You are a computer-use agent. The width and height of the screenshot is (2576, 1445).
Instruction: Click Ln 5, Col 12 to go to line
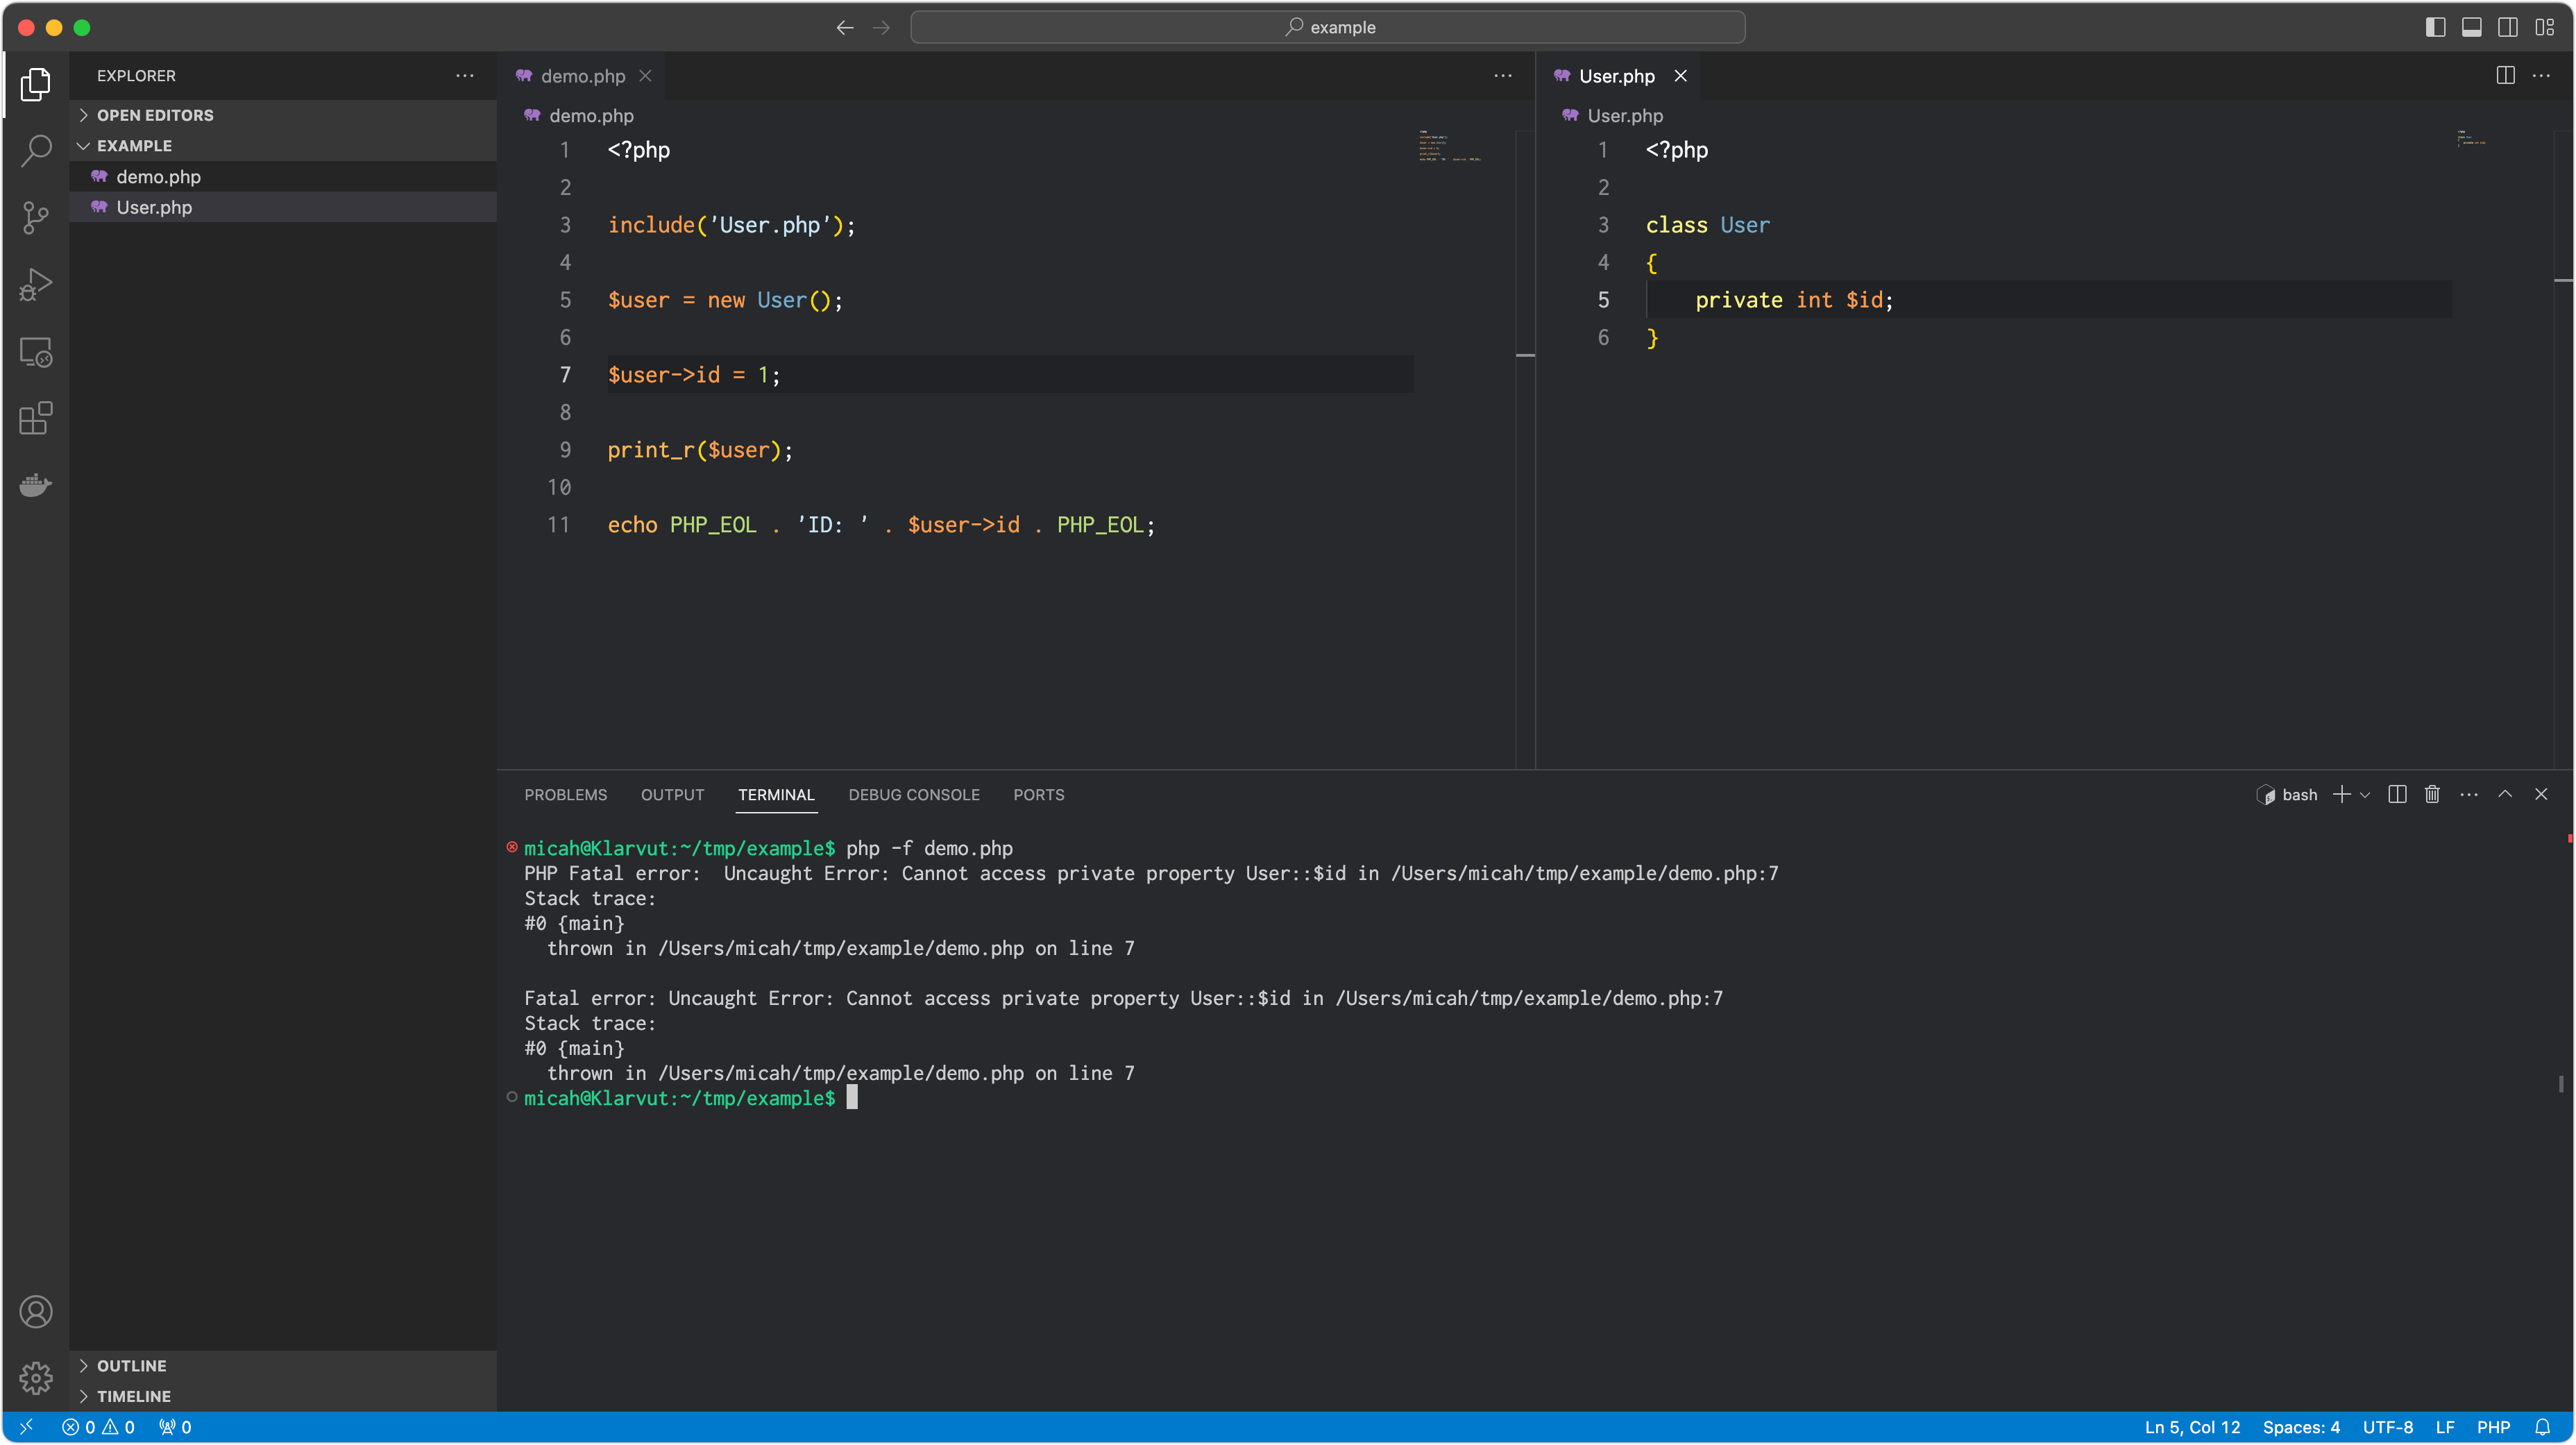pos(2191,1427)
